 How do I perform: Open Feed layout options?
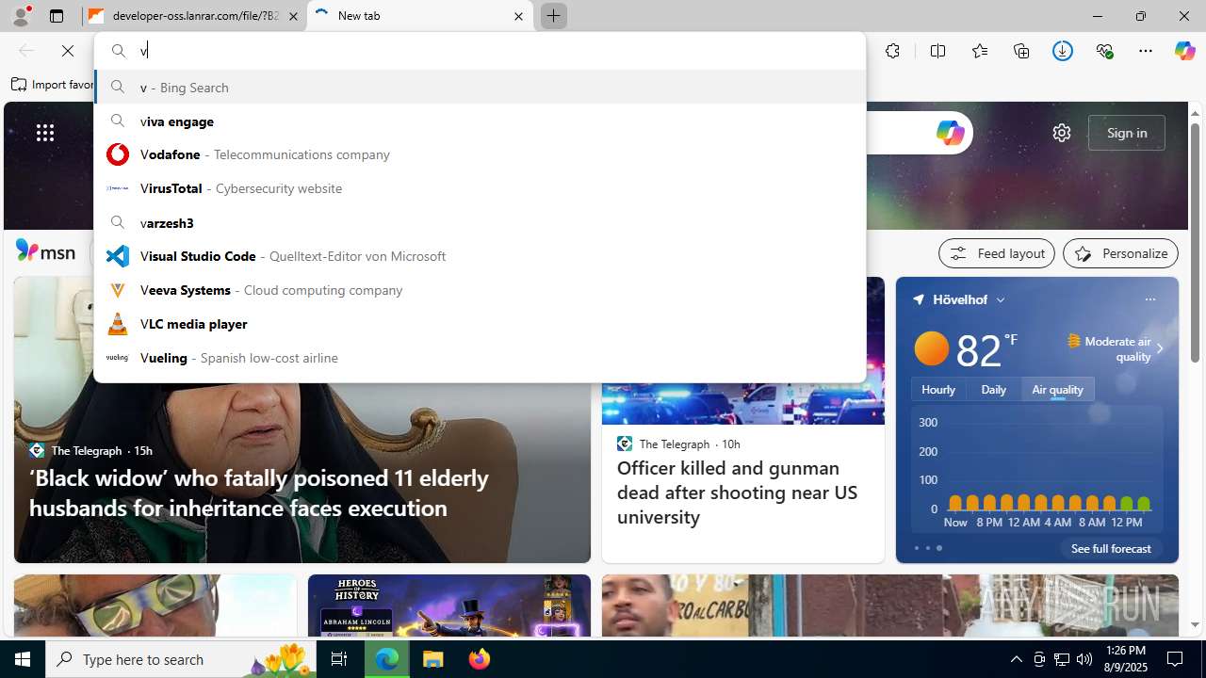click(997, 253)
